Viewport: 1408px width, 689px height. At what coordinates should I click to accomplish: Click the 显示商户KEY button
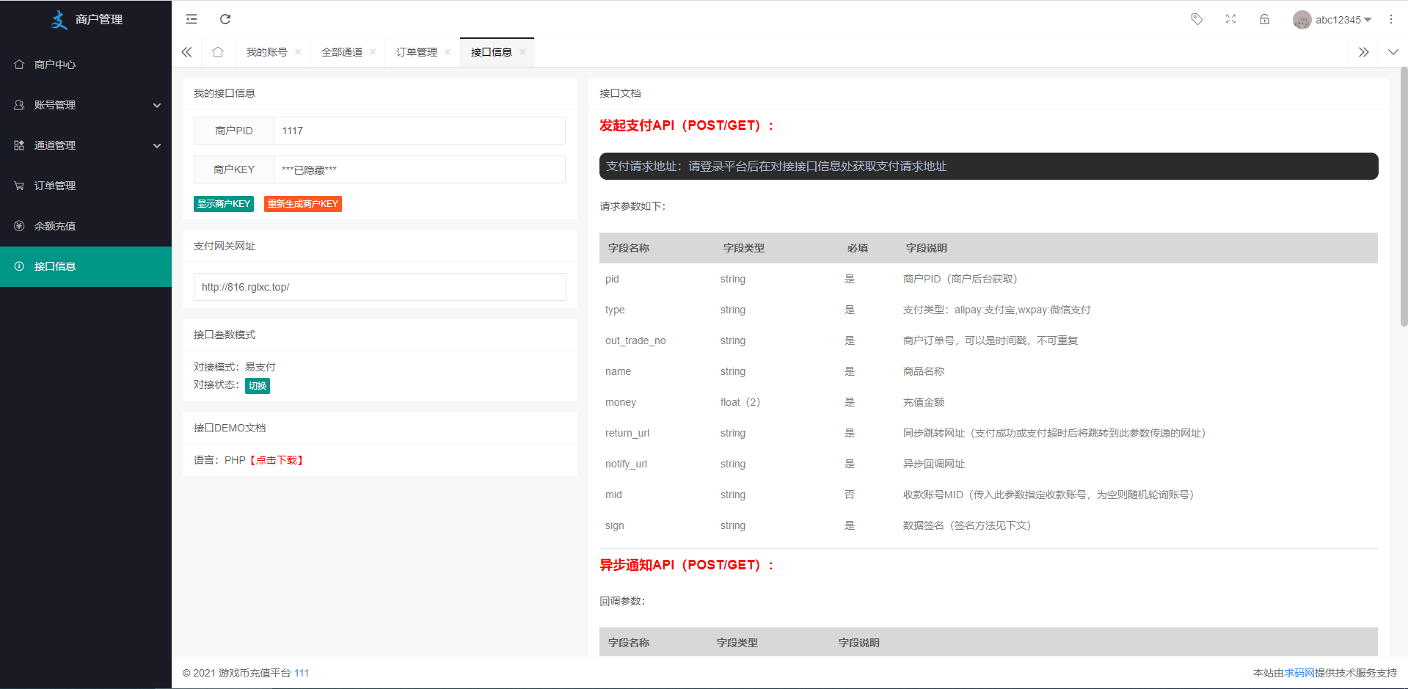pos(224,204)
